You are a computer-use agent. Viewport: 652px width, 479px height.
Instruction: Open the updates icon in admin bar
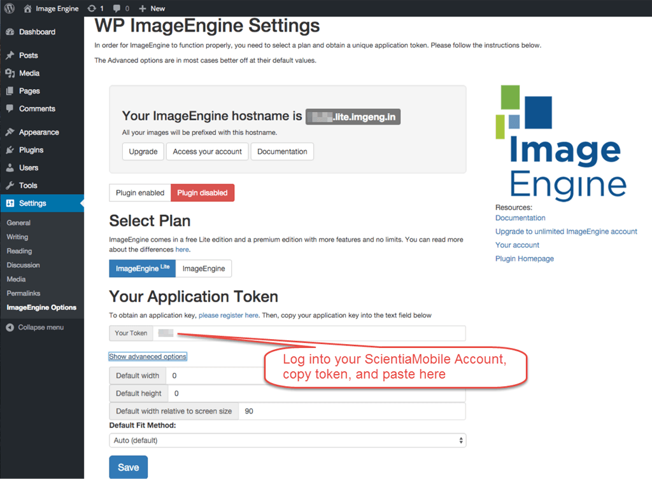point(92,8)
